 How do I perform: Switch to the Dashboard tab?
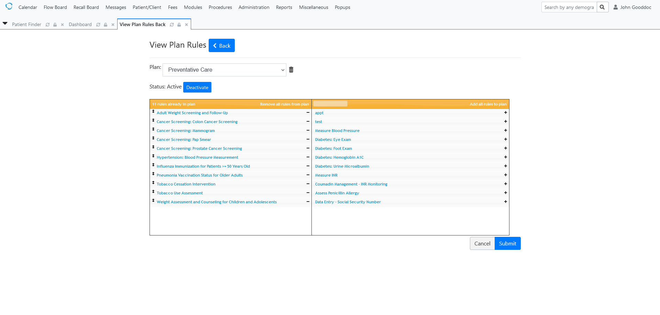click(80, 24)
